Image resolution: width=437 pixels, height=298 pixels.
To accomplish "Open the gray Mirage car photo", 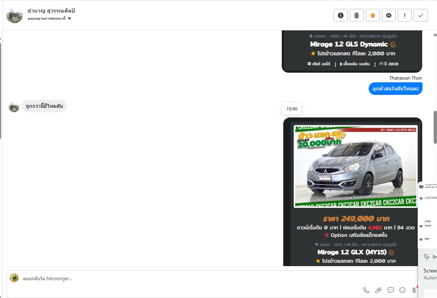I will [355, 166].
